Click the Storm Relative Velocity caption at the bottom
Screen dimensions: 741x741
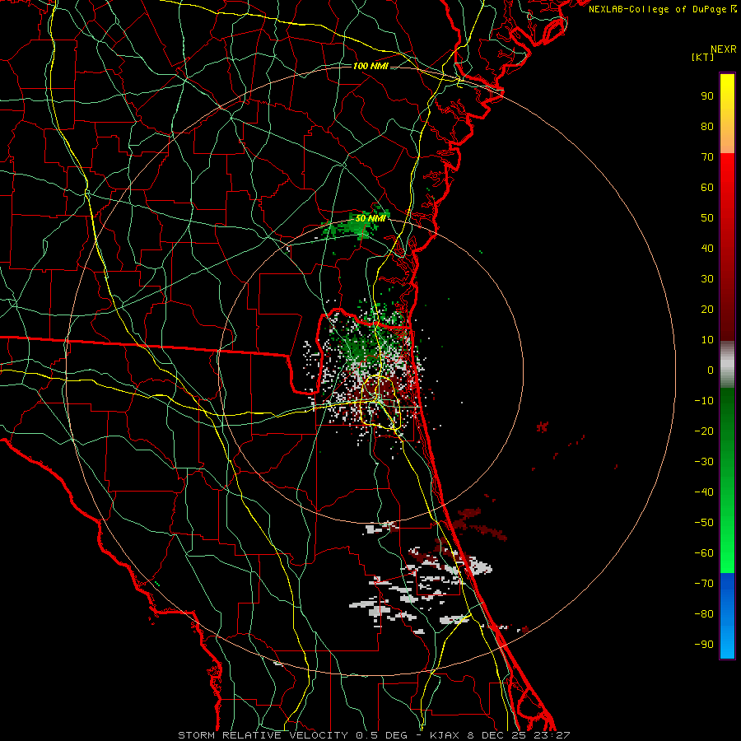374,735
